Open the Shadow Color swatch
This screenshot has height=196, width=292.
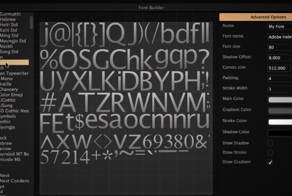pyautogui.click(x=280, y=133)
